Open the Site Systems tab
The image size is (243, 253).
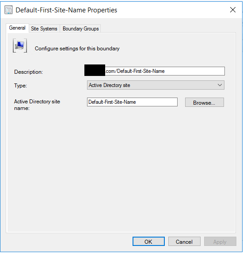pos(44,29)
